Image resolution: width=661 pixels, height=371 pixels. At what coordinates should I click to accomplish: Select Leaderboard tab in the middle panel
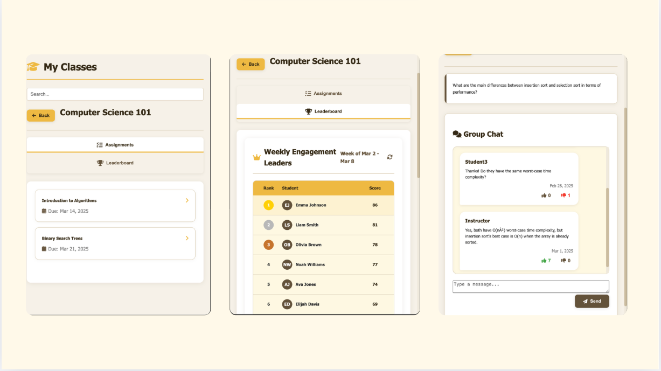(x=323, y=111)
